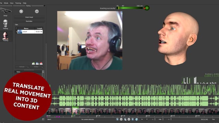
Task: Click the first numeric stepper arrows after In
Action: coord(155,119)
